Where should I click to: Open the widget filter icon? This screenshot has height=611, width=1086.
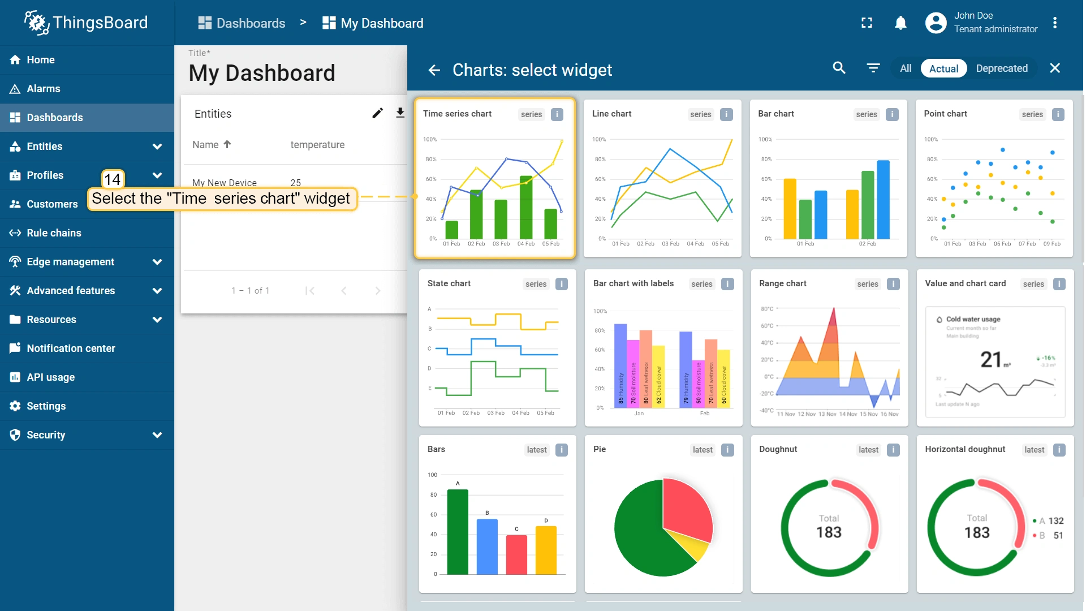click(873, 68)
